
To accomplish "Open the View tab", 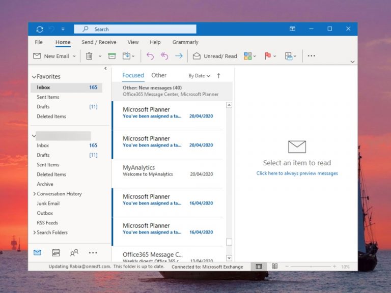I will (x=133, y=42).
